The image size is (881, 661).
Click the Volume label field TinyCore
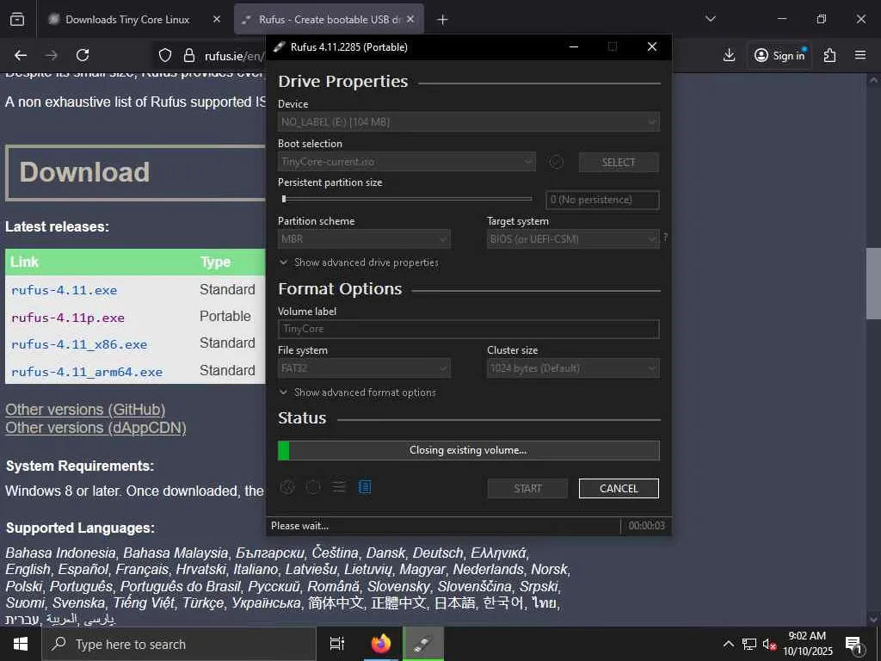469,329
